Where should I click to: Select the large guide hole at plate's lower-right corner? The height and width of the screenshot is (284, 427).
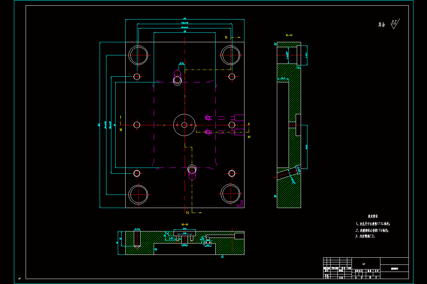(230, 194)
